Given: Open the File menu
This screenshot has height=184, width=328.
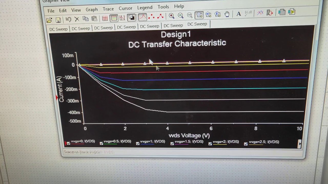Looking at the screenshot, I should click(x=51, y=11).
